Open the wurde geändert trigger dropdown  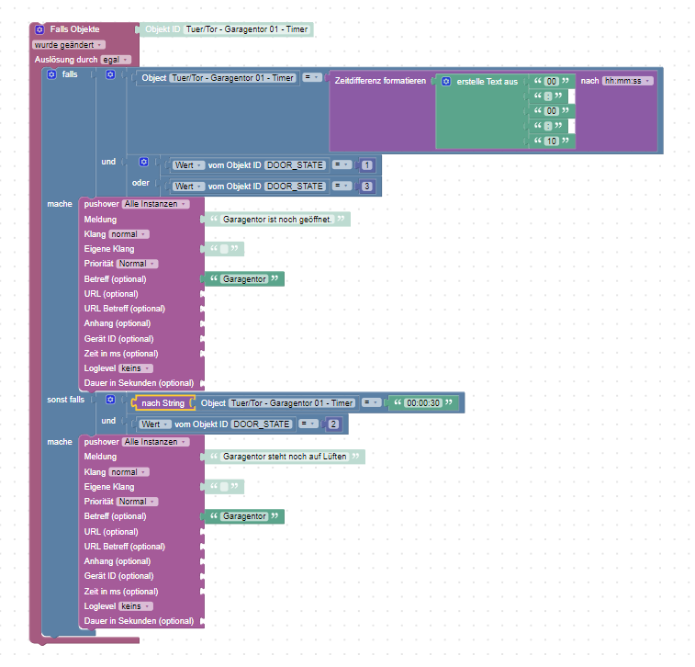point(69,45)
